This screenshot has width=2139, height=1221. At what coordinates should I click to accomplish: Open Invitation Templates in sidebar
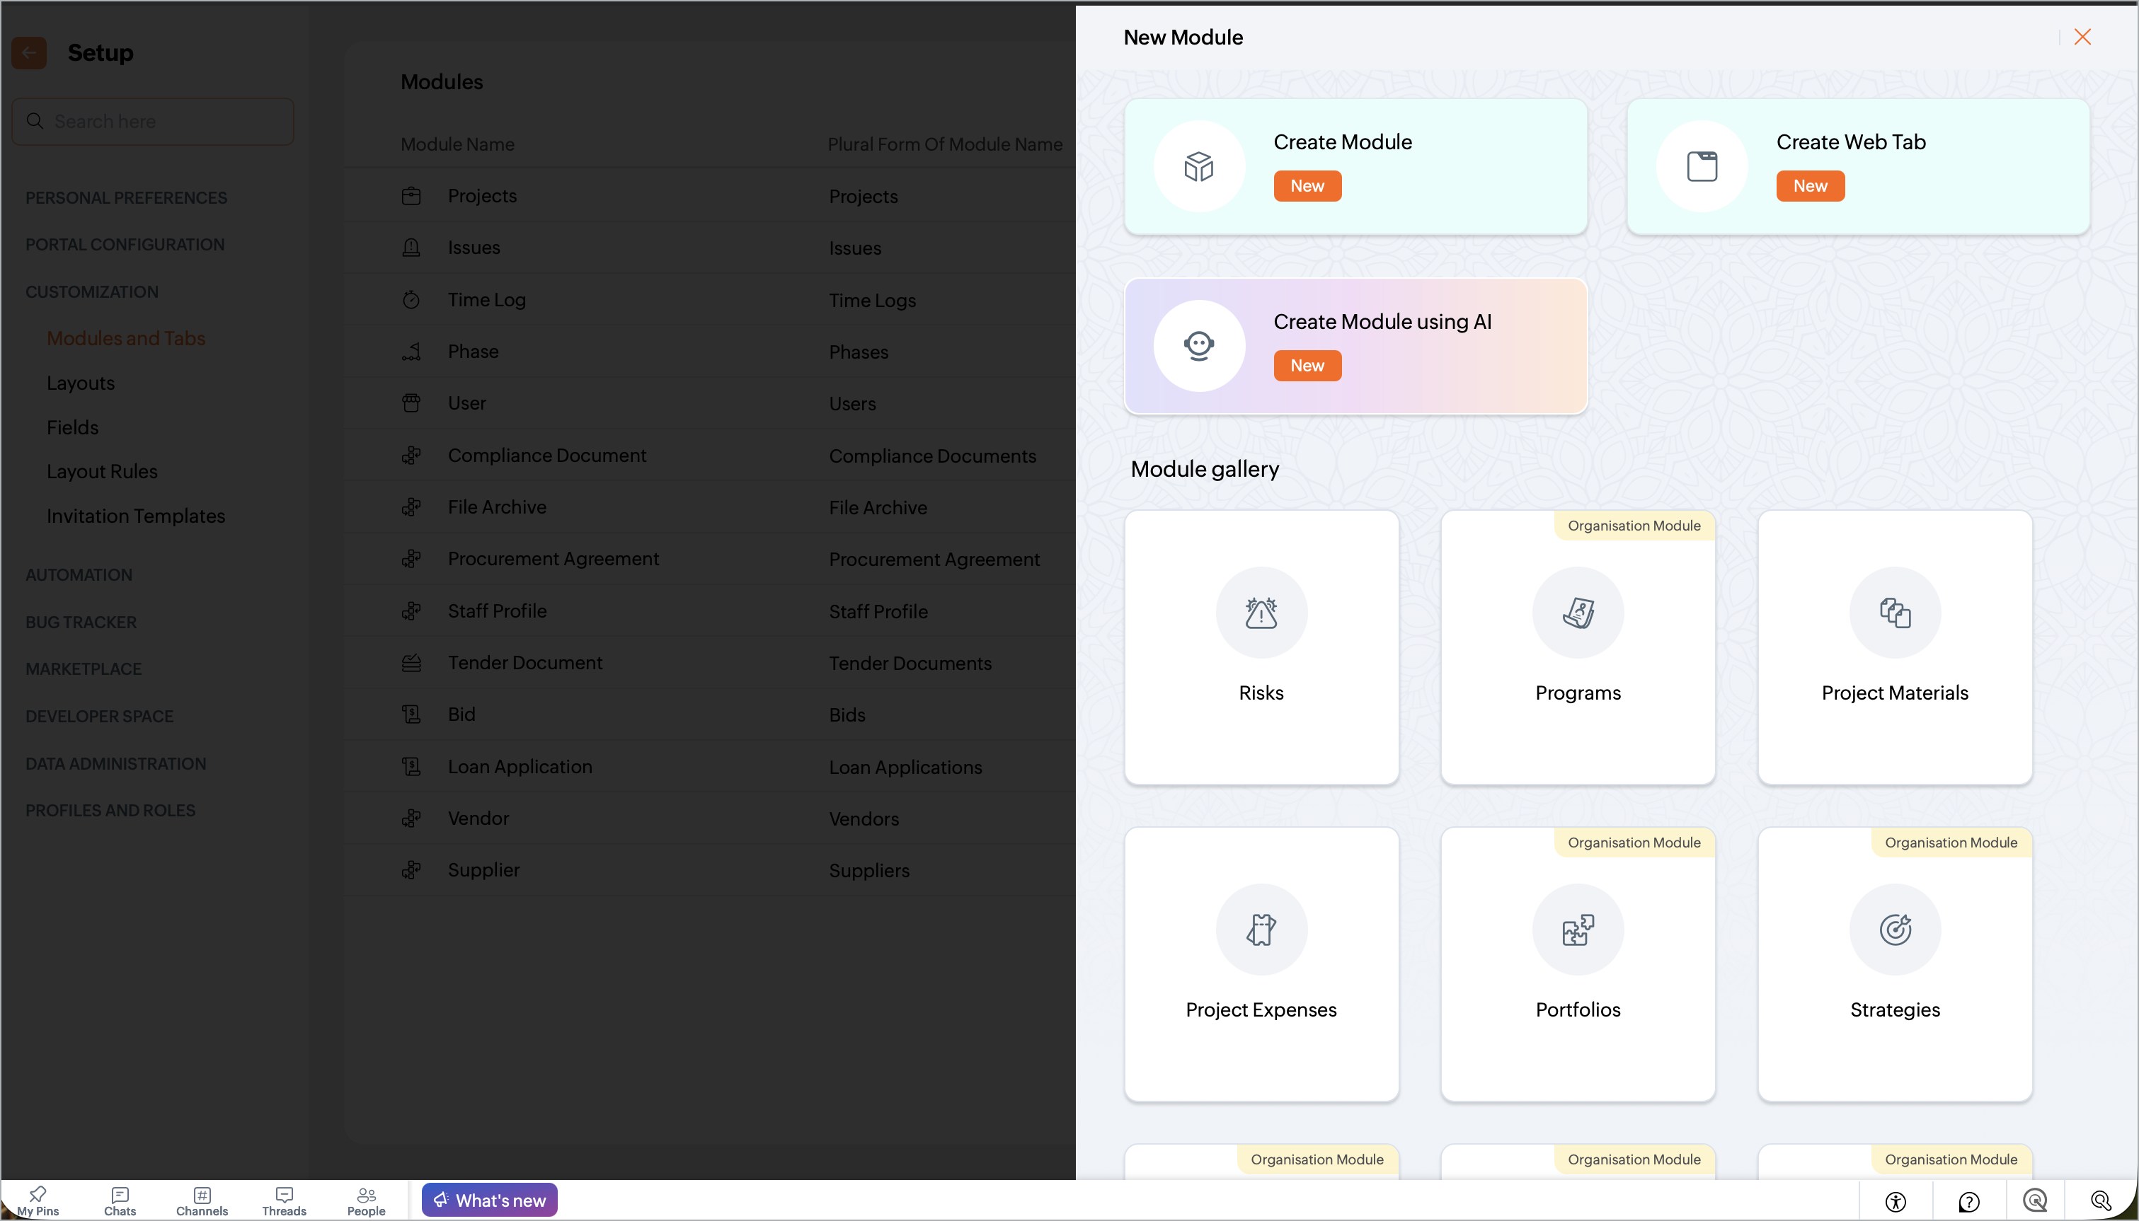click(x=136, y=516)
